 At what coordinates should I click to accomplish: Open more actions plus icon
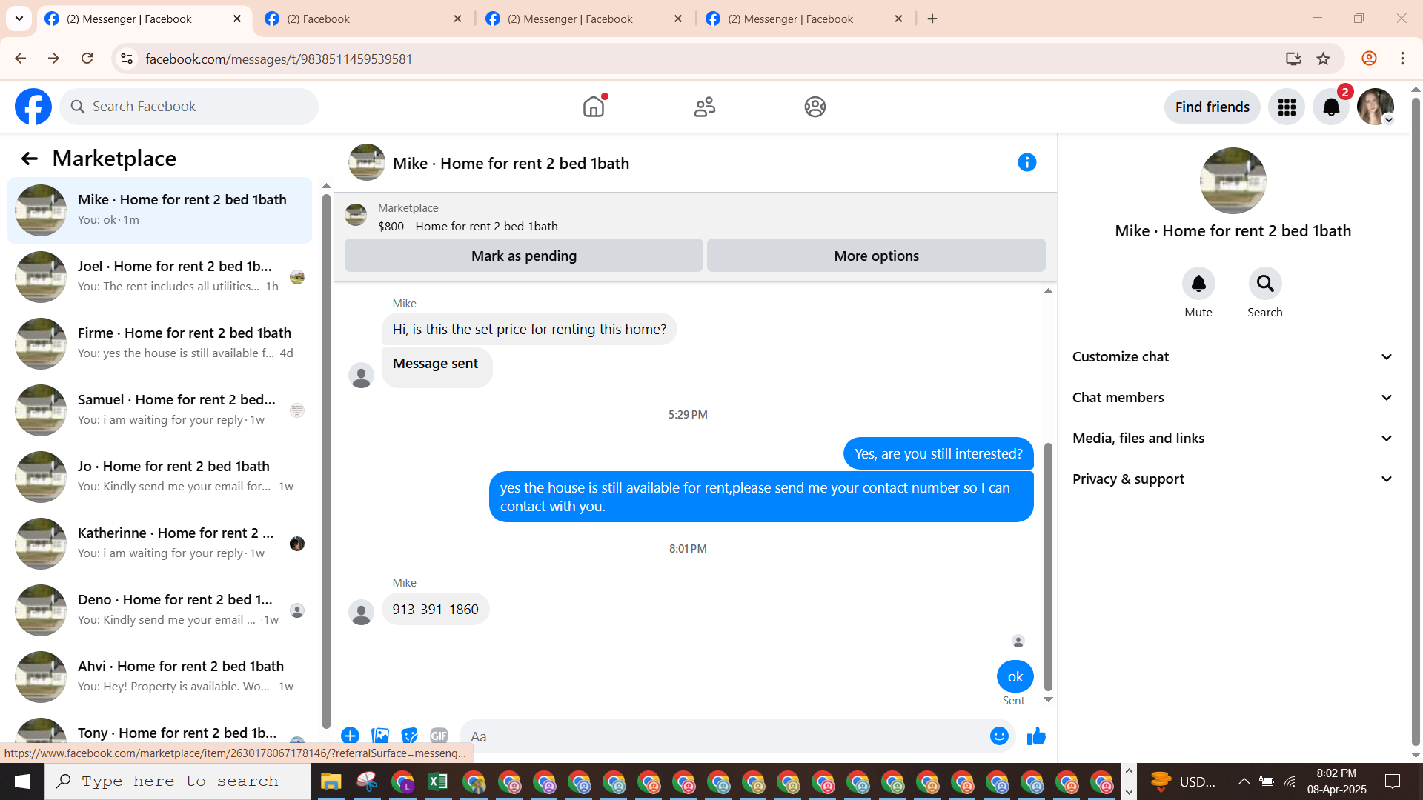click(350, 736)
